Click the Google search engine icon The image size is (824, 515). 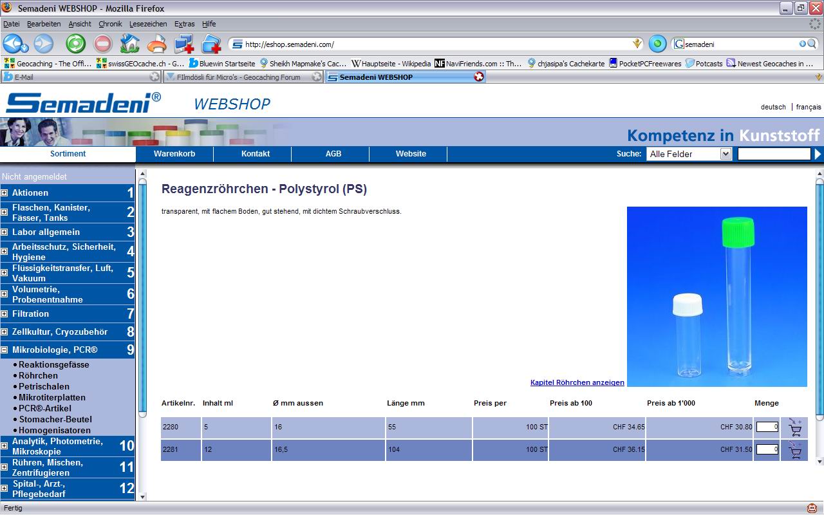(x=679, y=44)
